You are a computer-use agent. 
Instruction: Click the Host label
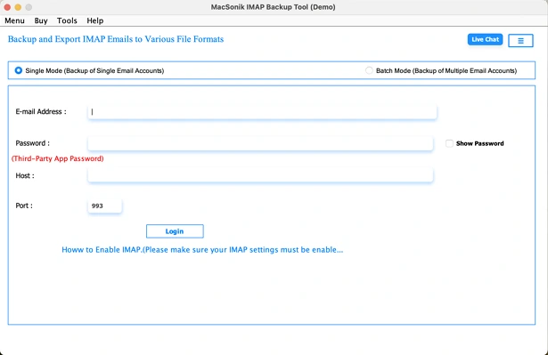tap(25, 175)
